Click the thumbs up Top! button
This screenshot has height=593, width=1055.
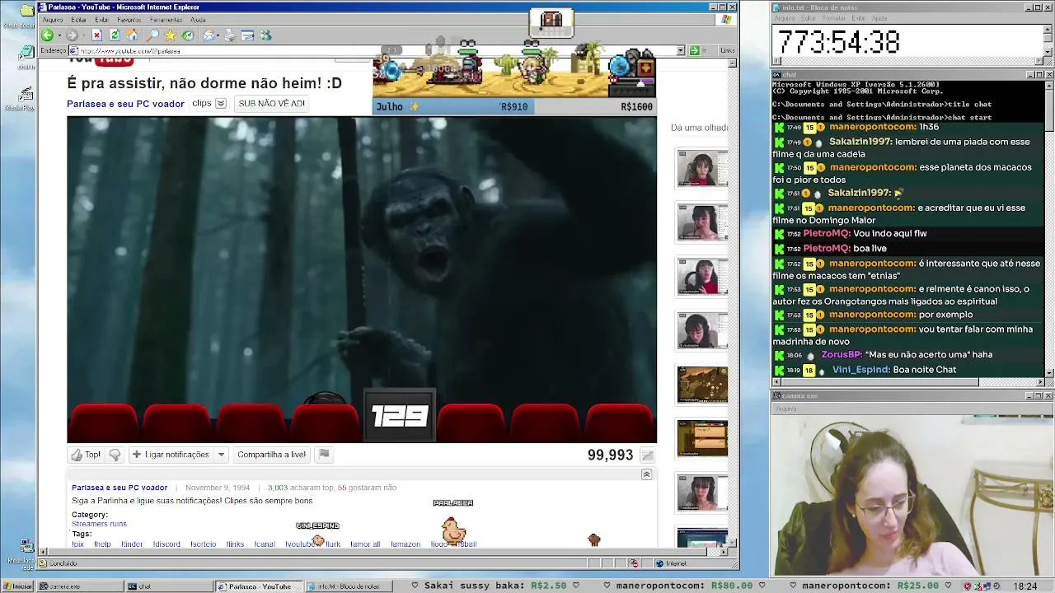pyautogui.click(x=86, y=455)
